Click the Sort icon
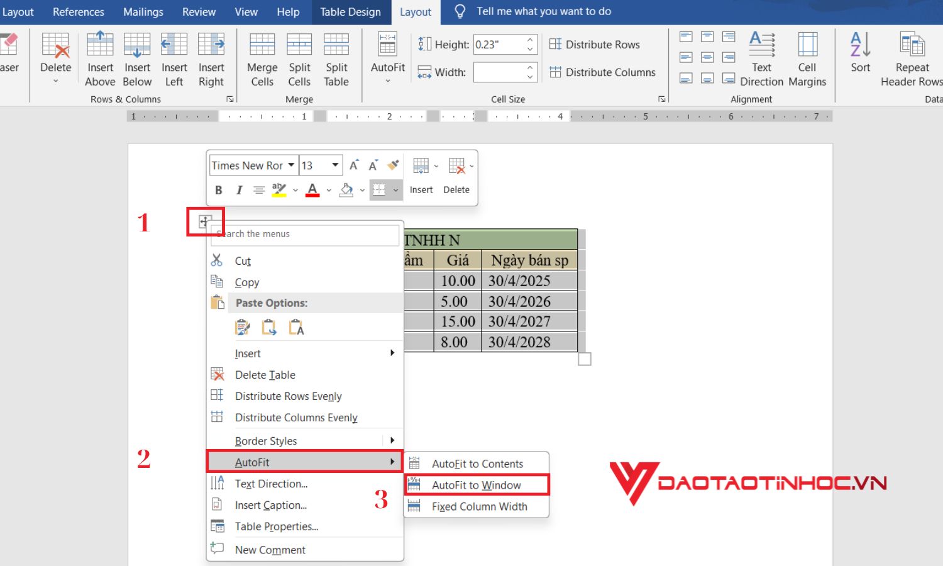This screenshot has width=943, height=566. (x=860, y=55)
